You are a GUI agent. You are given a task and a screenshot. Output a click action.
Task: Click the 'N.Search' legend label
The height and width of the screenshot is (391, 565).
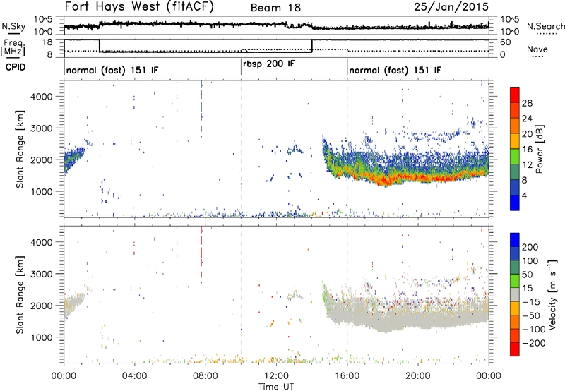click(x=545, y=26)
